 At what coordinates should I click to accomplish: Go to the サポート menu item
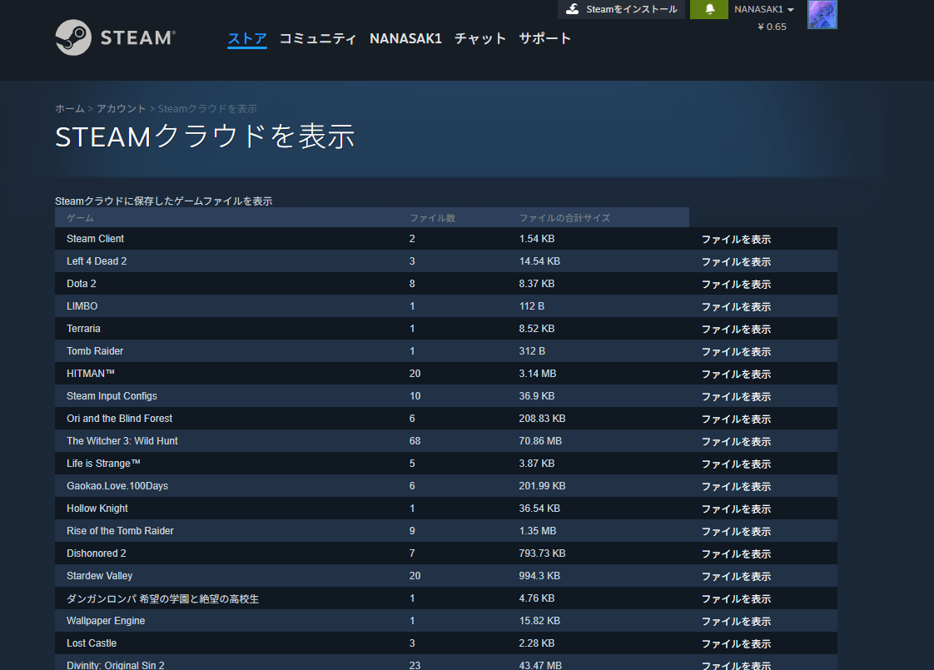pyautogui.click(x=545, y=38)
